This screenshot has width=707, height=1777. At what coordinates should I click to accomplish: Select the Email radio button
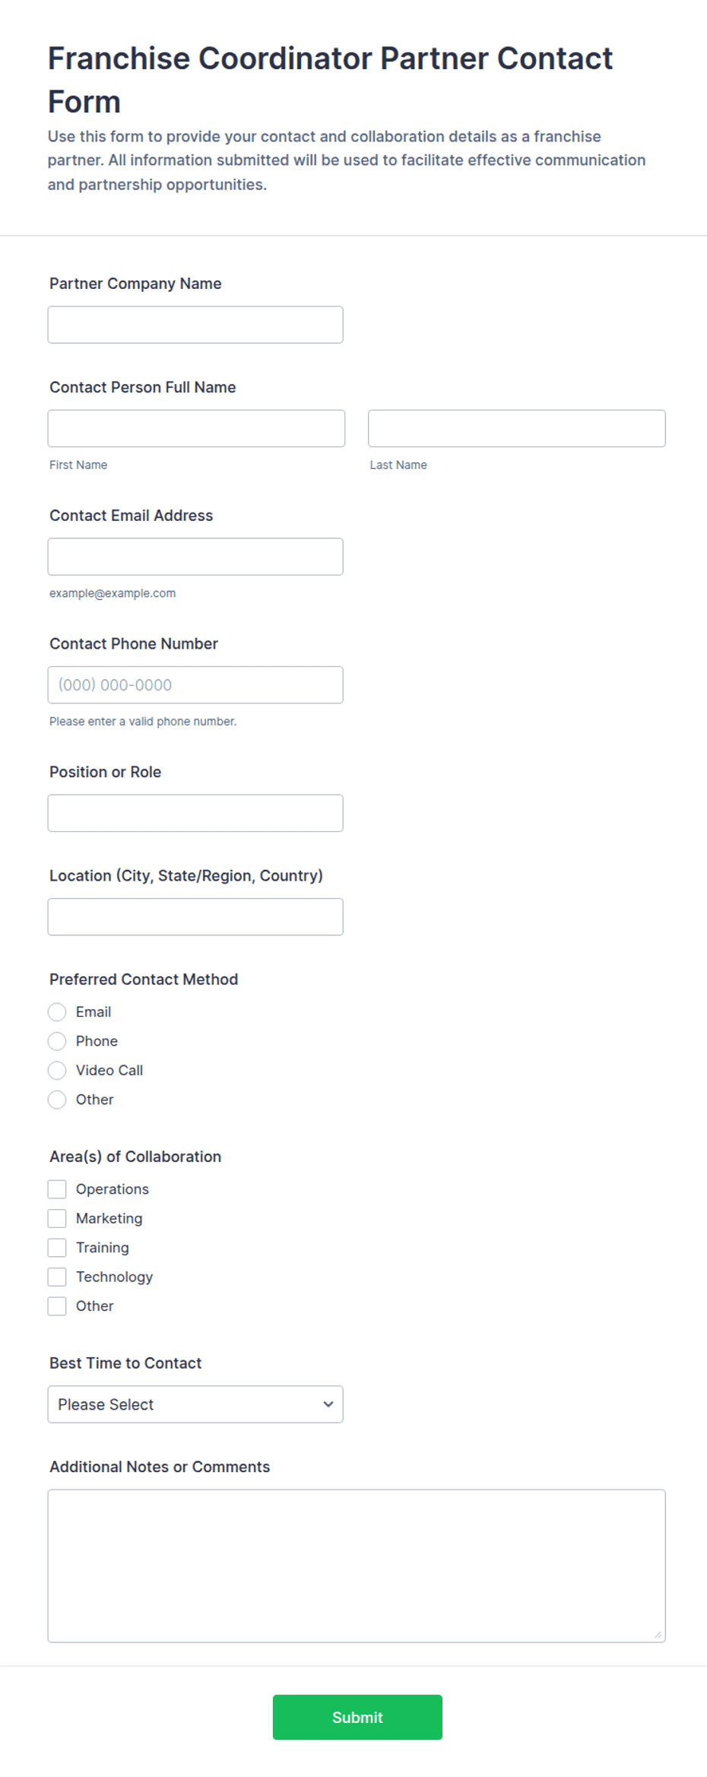pyautogui.click(x=57, y=1012)
